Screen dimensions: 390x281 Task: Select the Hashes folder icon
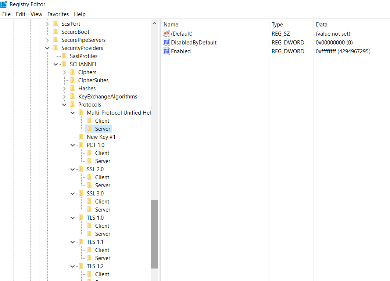click(x=73, y=88)
